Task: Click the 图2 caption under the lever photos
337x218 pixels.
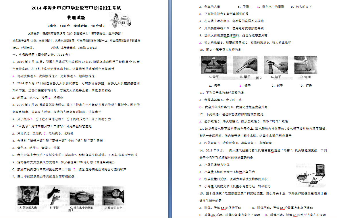Action: coord(259,78)
